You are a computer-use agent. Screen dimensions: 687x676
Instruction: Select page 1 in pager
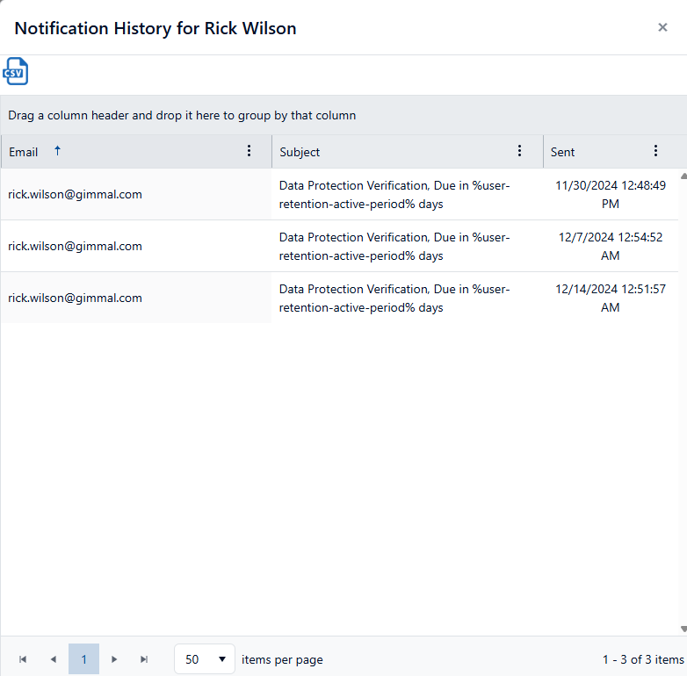[84, 659]
